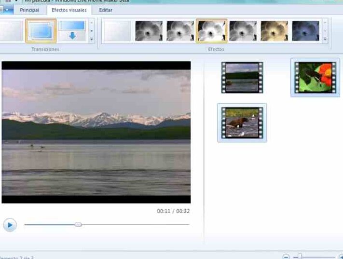The width and height of the screenshot is (343, 259).
Task: Select the slide-down arrow transition
Action: (x=72, y=31)
